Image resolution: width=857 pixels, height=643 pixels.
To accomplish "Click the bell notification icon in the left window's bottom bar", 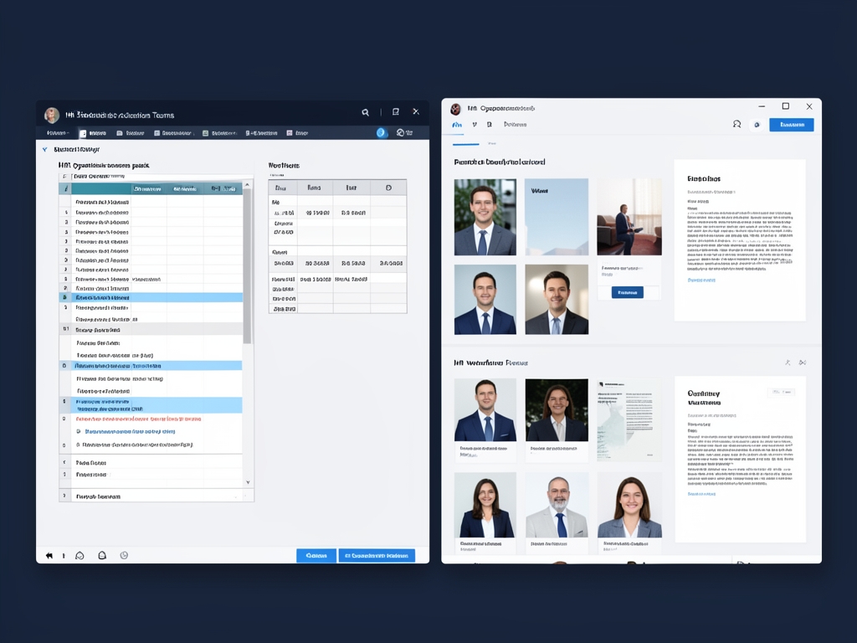I will point(102,555).
